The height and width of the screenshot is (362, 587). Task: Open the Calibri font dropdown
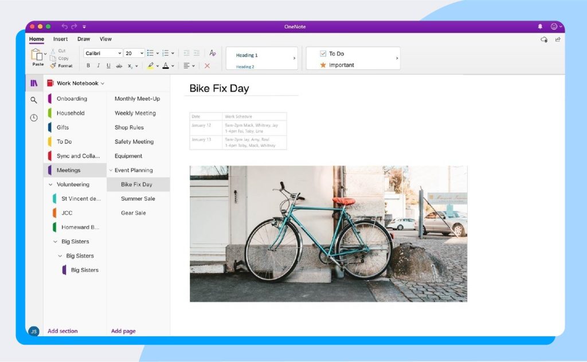103,53
